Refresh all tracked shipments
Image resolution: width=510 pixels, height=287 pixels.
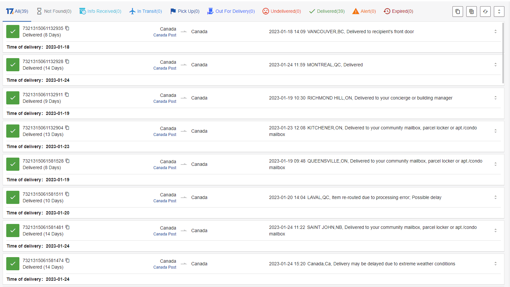click(485, 11)
